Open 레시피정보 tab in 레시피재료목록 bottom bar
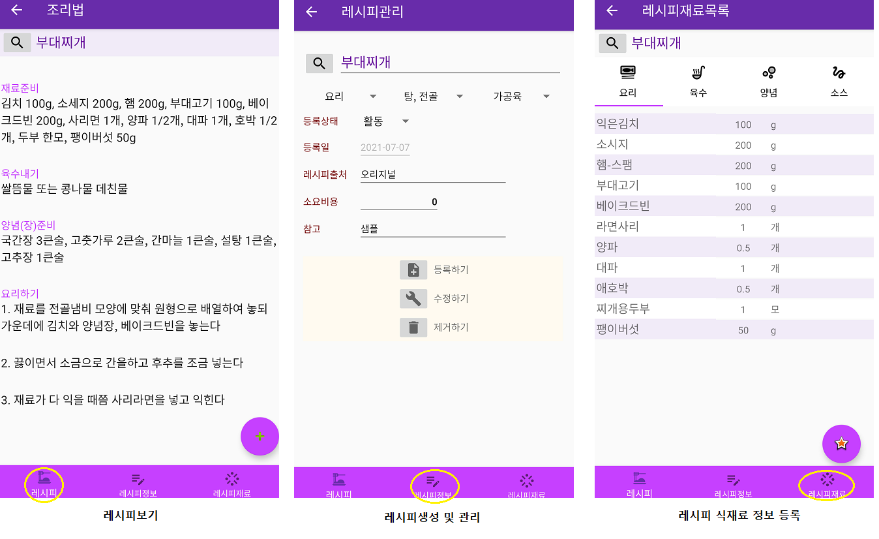The image size is (879, 539). (x=734, y=484)
